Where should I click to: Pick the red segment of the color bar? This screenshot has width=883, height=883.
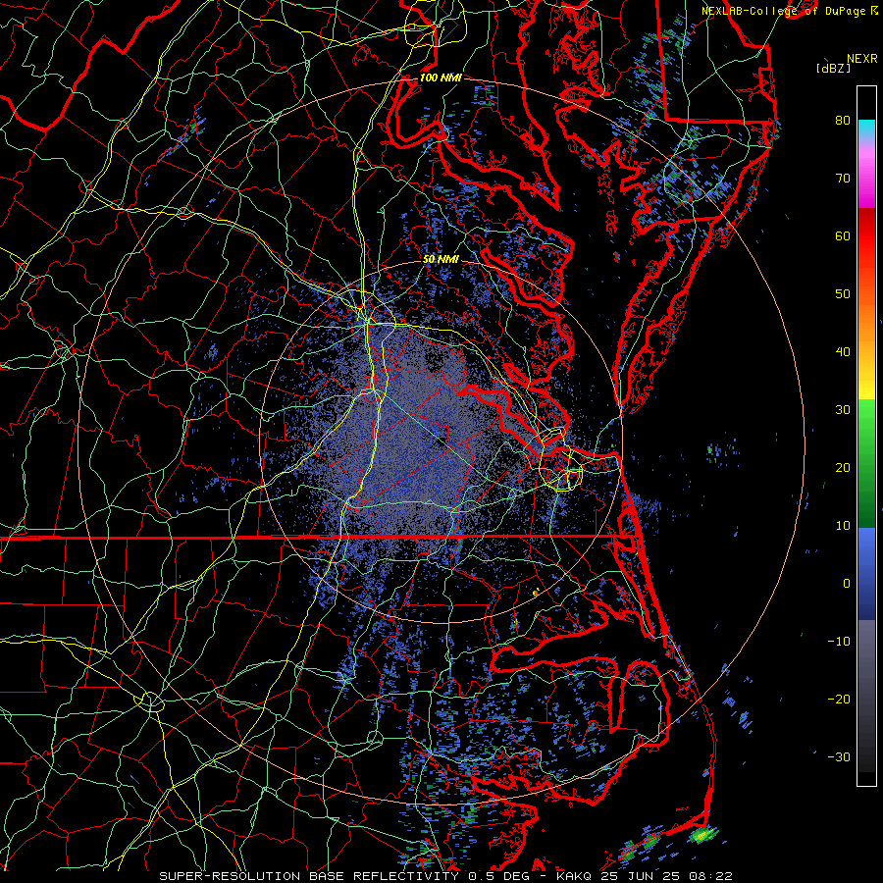(866, 236)
